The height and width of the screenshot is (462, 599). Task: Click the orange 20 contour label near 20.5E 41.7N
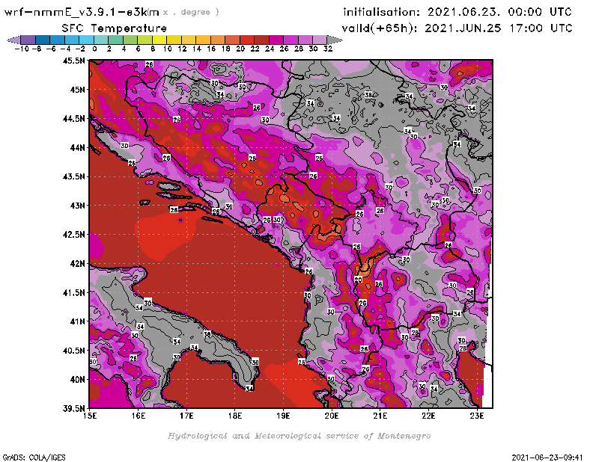pyautogui.click(x=358, y=280)
